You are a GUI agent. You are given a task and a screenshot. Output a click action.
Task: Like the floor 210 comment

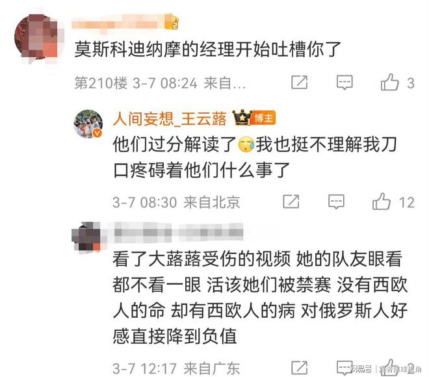389,83
